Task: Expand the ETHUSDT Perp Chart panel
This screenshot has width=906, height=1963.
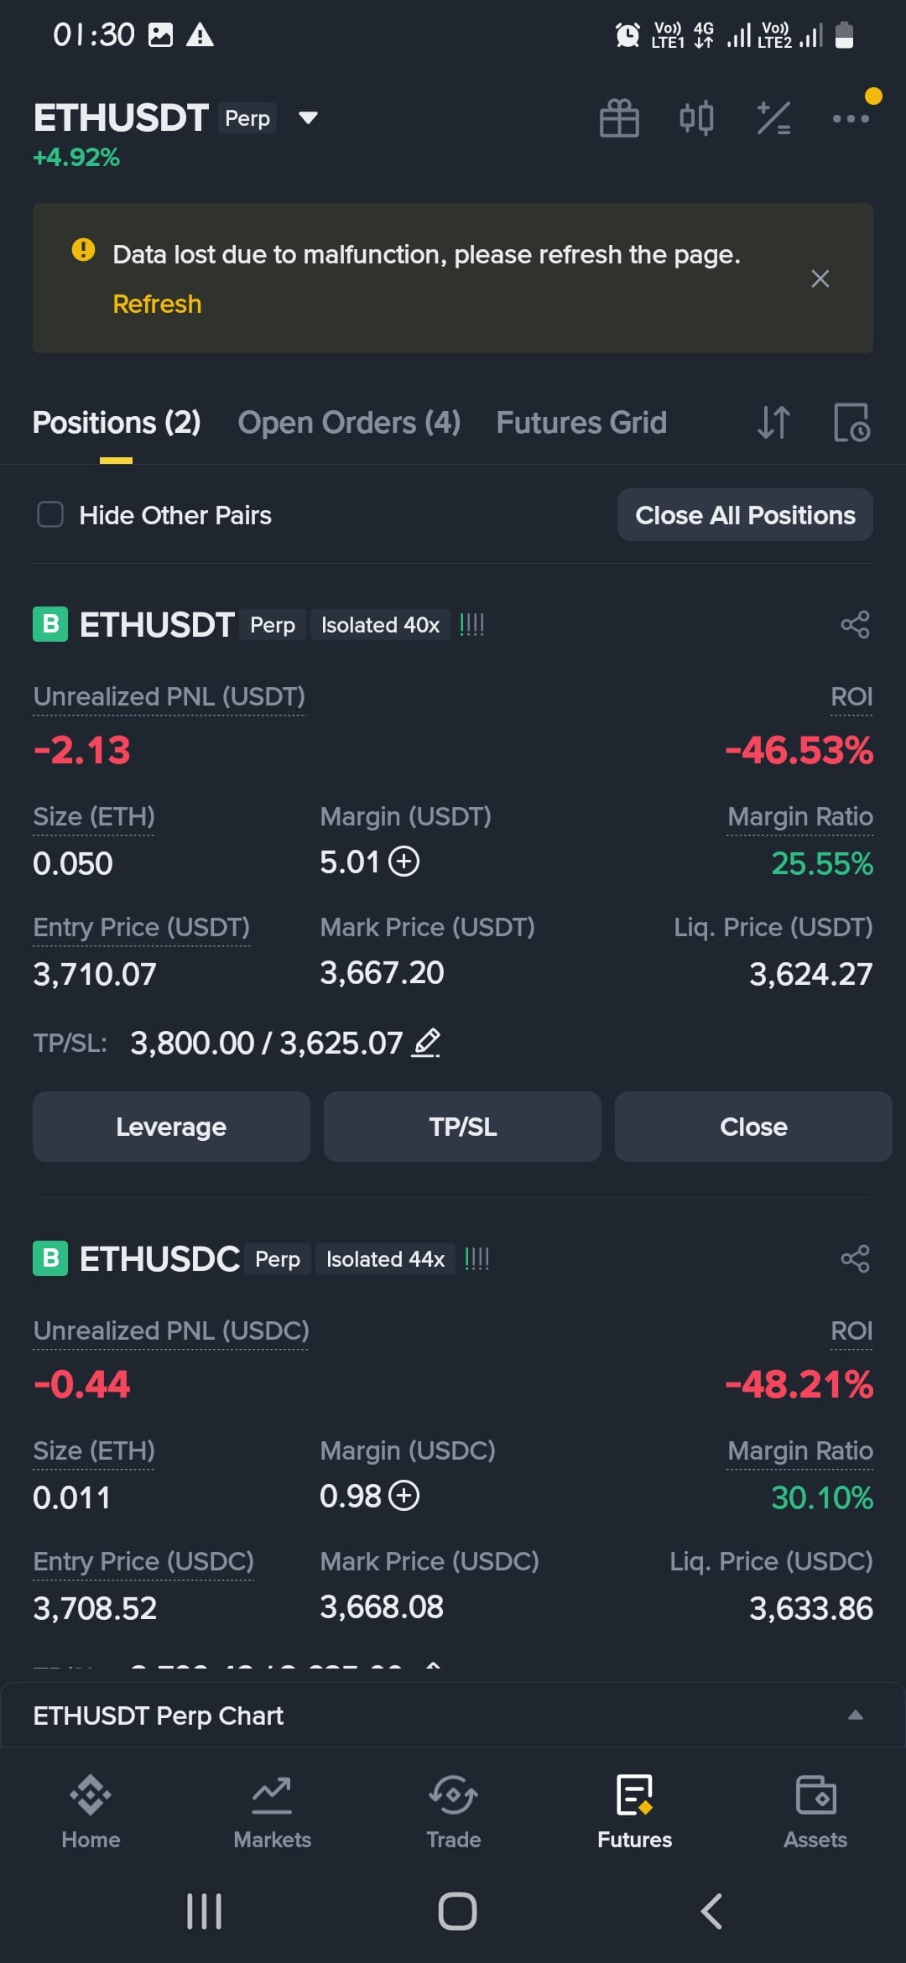Action: (x=855, y=1715)
